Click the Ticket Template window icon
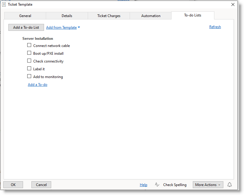 pyautogui.click(x=4, y=4)
